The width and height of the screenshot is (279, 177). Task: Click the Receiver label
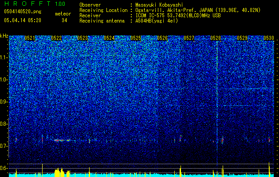coord(90,15)
